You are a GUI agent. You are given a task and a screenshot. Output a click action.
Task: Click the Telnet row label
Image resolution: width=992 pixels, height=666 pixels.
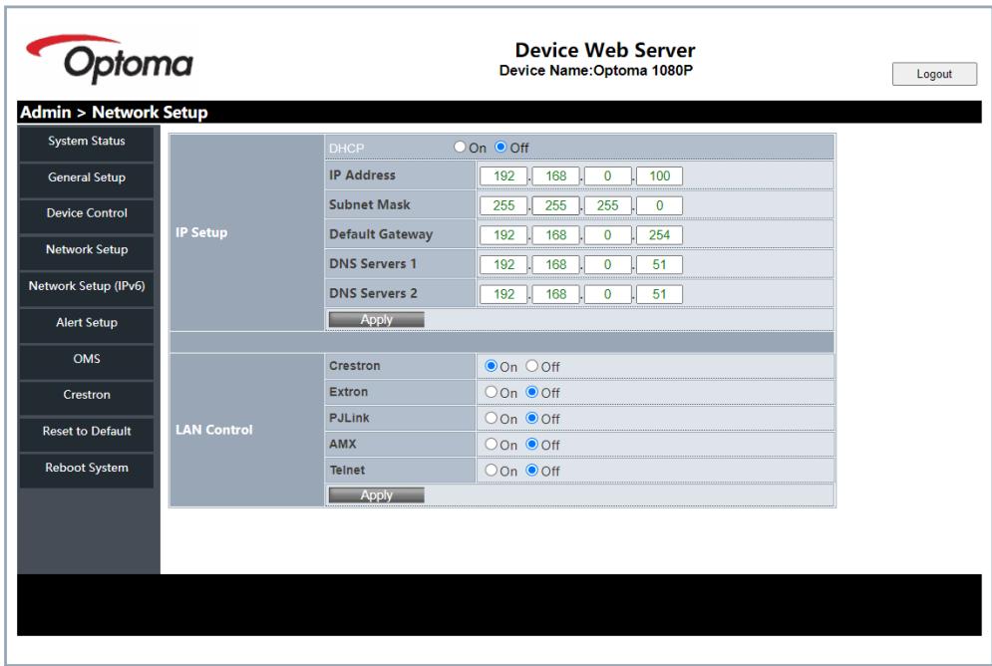pyautogui.click(x=347, y=470)
